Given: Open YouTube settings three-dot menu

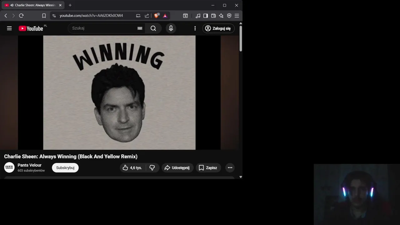Looking at the screenshot, I should point(195,28).
